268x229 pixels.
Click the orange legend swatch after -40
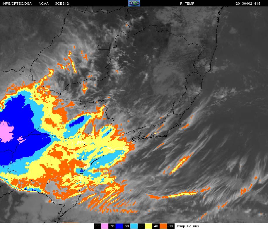point(163,226)
